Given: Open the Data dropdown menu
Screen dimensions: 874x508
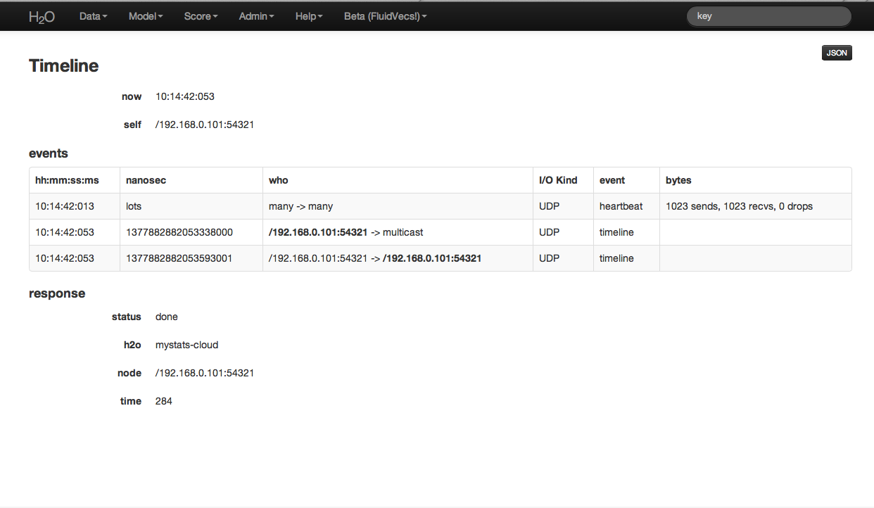Looking at the screenshot, I should 93,16.
